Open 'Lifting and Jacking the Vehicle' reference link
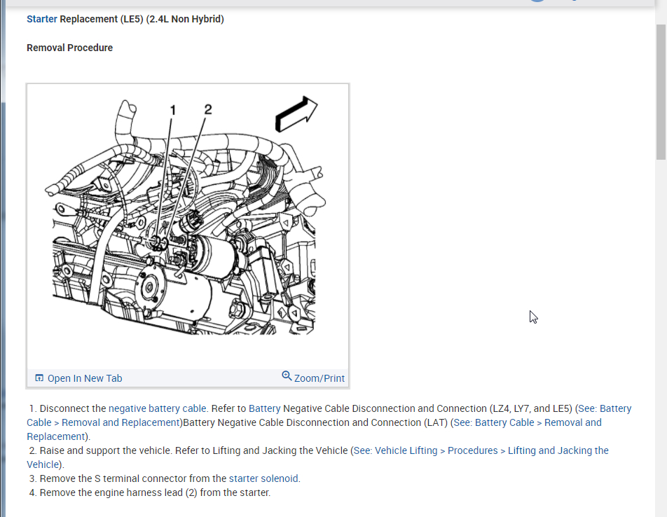 (x=317, y=457)
